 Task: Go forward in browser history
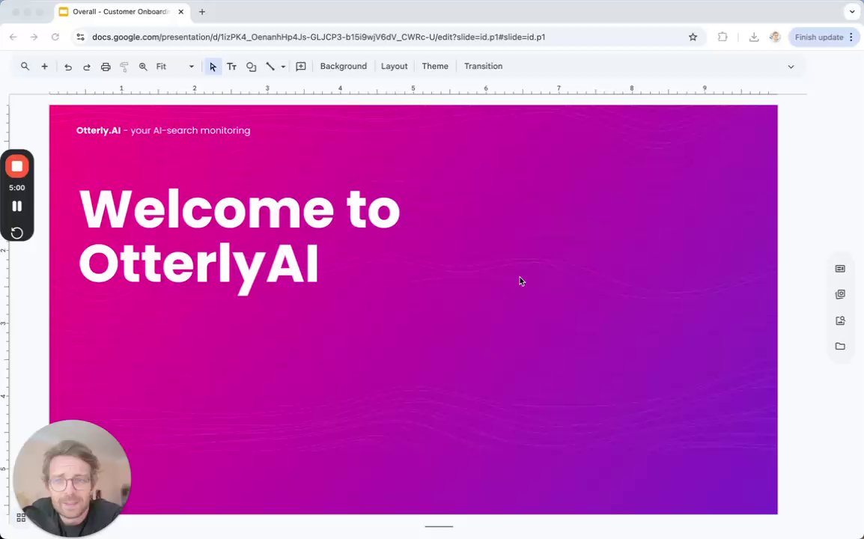coord(34,37)
